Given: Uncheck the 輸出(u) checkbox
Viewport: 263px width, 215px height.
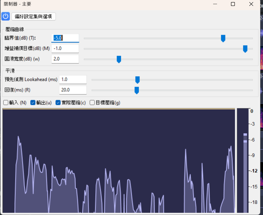Looking at the screenshot, I should 33,103.
